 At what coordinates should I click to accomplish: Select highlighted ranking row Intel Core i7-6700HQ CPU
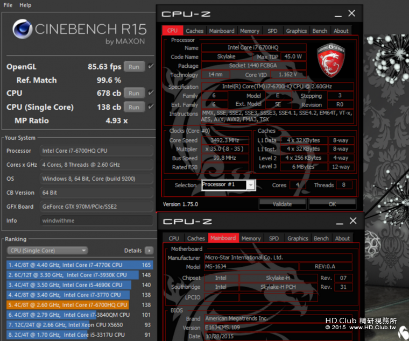pos(80,305)
